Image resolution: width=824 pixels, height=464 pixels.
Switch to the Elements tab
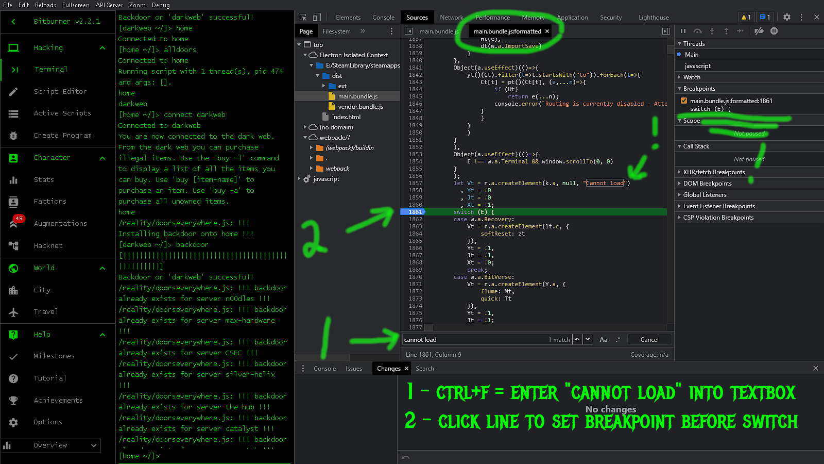click(x=348, y=18)
